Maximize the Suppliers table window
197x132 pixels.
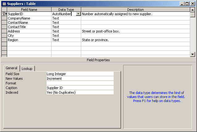(x=187, y=4)
